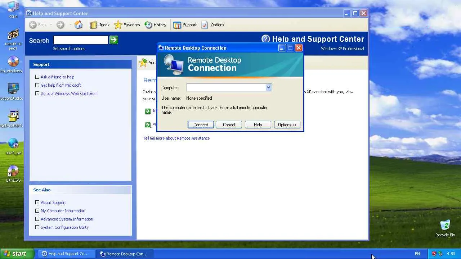
Task: Open My Computer Information link
Action: 63,211
